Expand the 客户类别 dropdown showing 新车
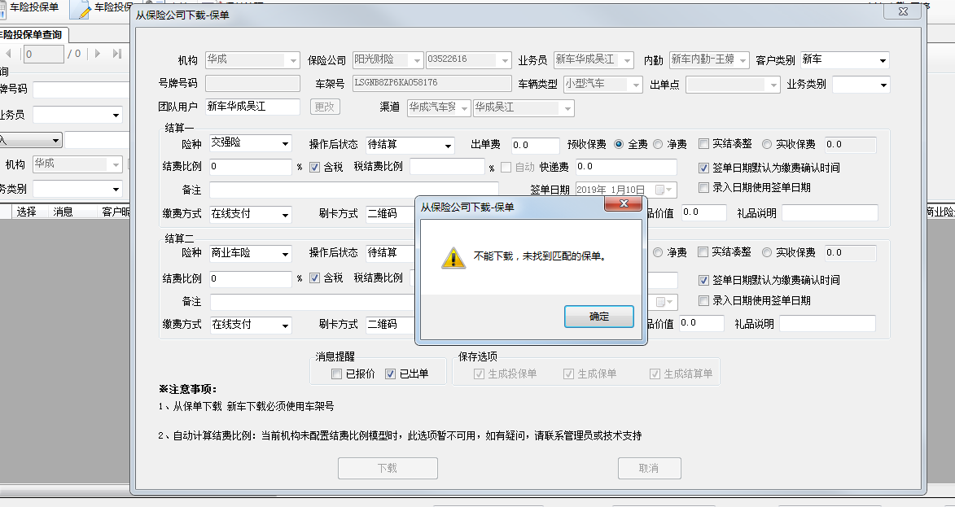 pos(845,59)
